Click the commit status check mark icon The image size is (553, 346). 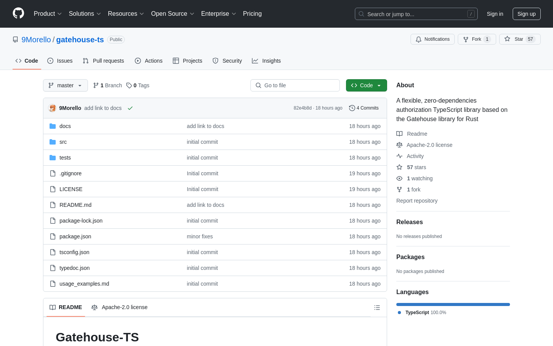(x=130, y=108)
